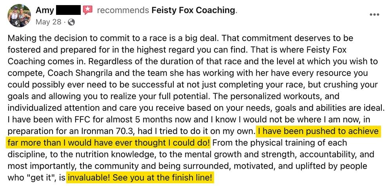Open Amy's profile picture thumbnail
This screenshot has height=186, width=392.
click(20, 16)
